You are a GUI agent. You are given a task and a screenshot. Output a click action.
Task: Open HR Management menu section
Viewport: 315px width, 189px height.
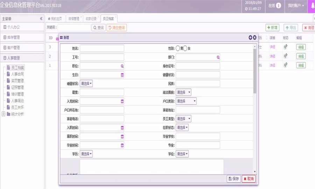(x=22, y=58)
